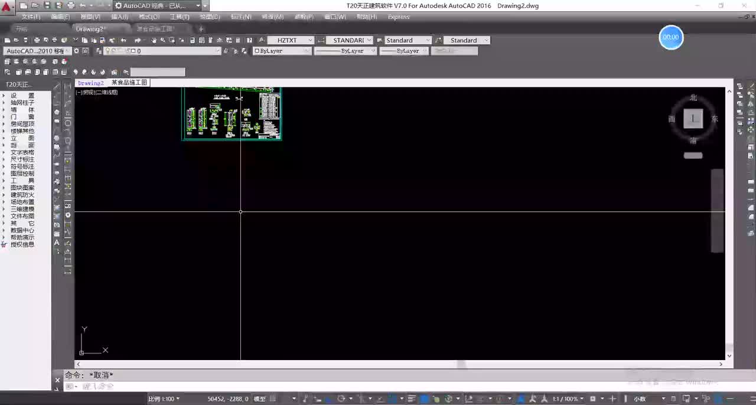Click Save in the quick access toolbar
This screenshot has height=405, width=756.
47,5
